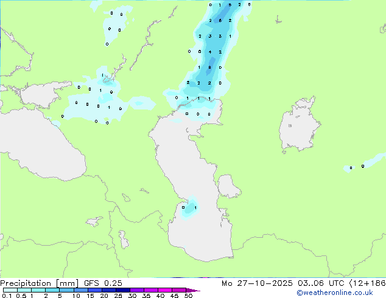Click the legend label "45"
The image size is (386, 298).
tap(174, 296)
